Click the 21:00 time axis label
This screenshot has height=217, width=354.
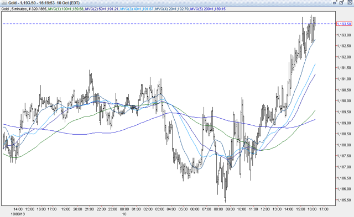[x=90, y=209]
